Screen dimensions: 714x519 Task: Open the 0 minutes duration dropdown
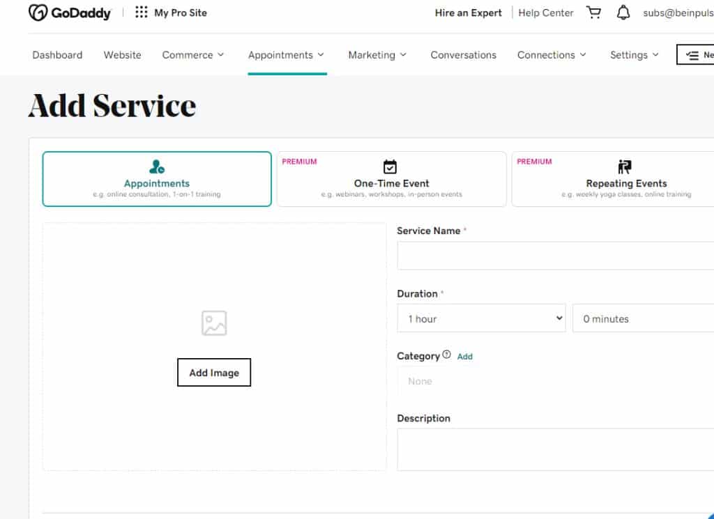coord(643,318)
